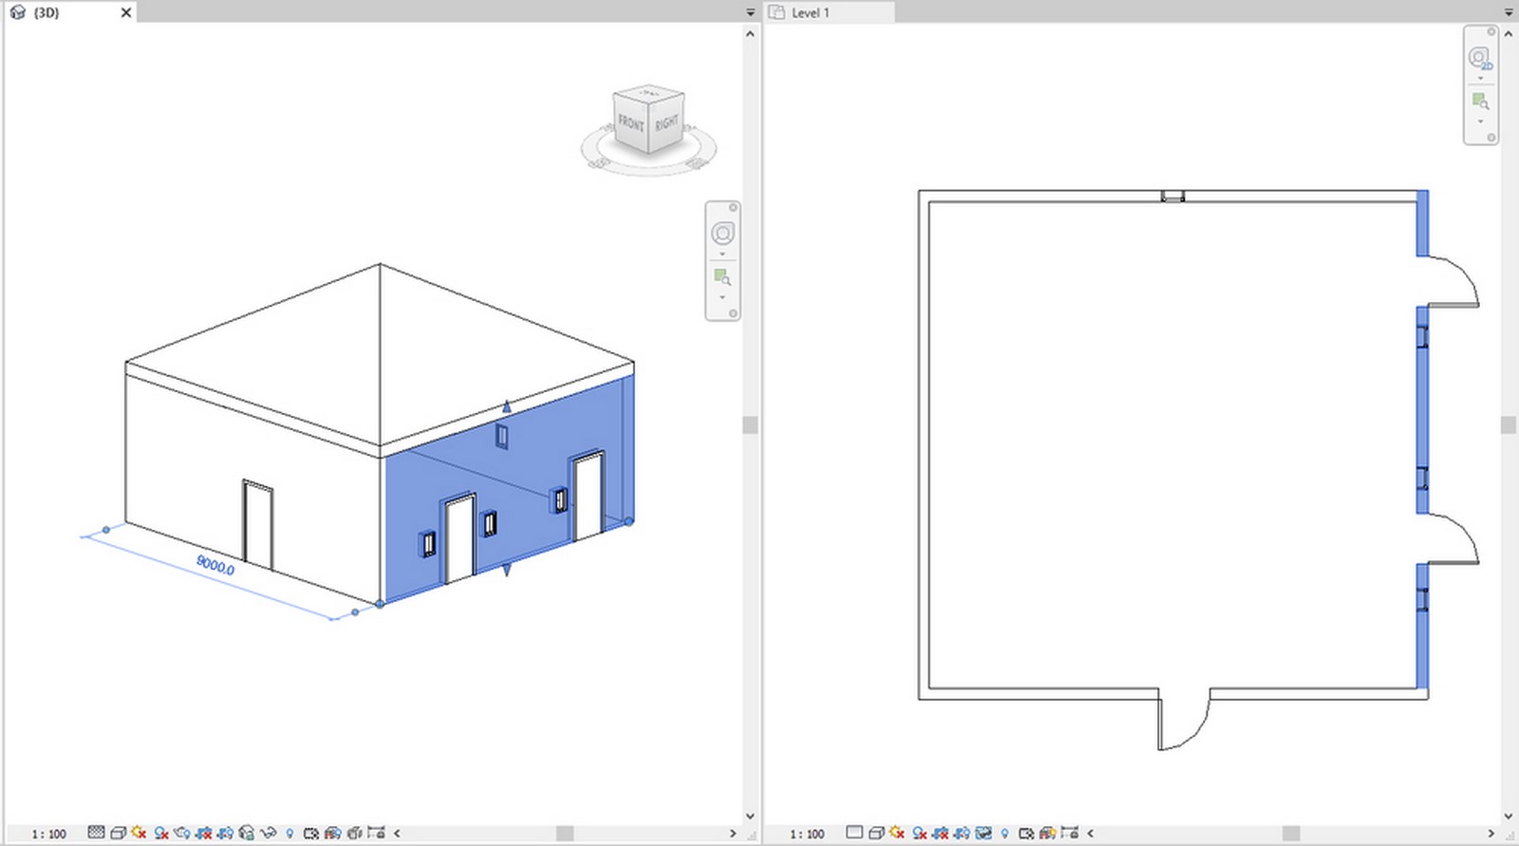
Task: Highlight Displacement Sets icon in 3D view bar
Action: pyautogui.click(x=354, y=833)
